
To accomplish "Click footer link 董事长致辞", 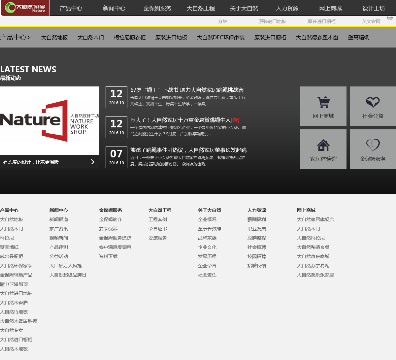I will click(x=210, y=229).
